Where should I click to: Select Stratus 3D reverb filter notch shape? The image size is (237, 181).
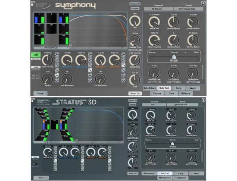pos(110,169)
